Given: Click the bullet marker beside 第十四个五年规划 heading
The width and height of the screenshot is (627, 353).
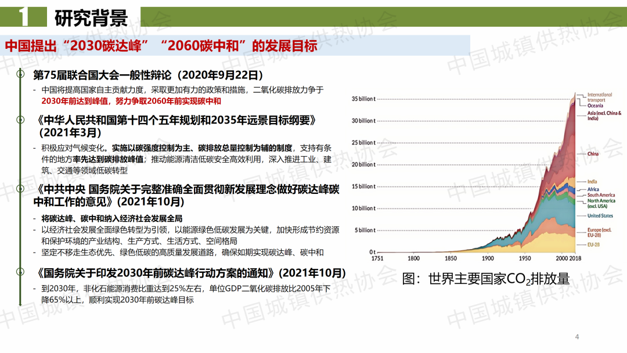Looking at the screenshot, I should 21,121.
